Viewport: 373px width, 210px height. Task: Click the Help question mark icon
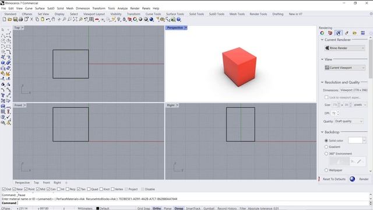[x=179, y=19]
